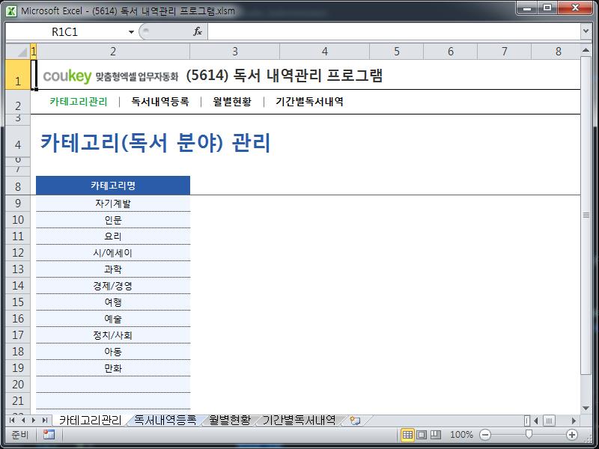Open the 월별현황 navigation link
The image size is (599, 449).
click(x=232, y=102)
